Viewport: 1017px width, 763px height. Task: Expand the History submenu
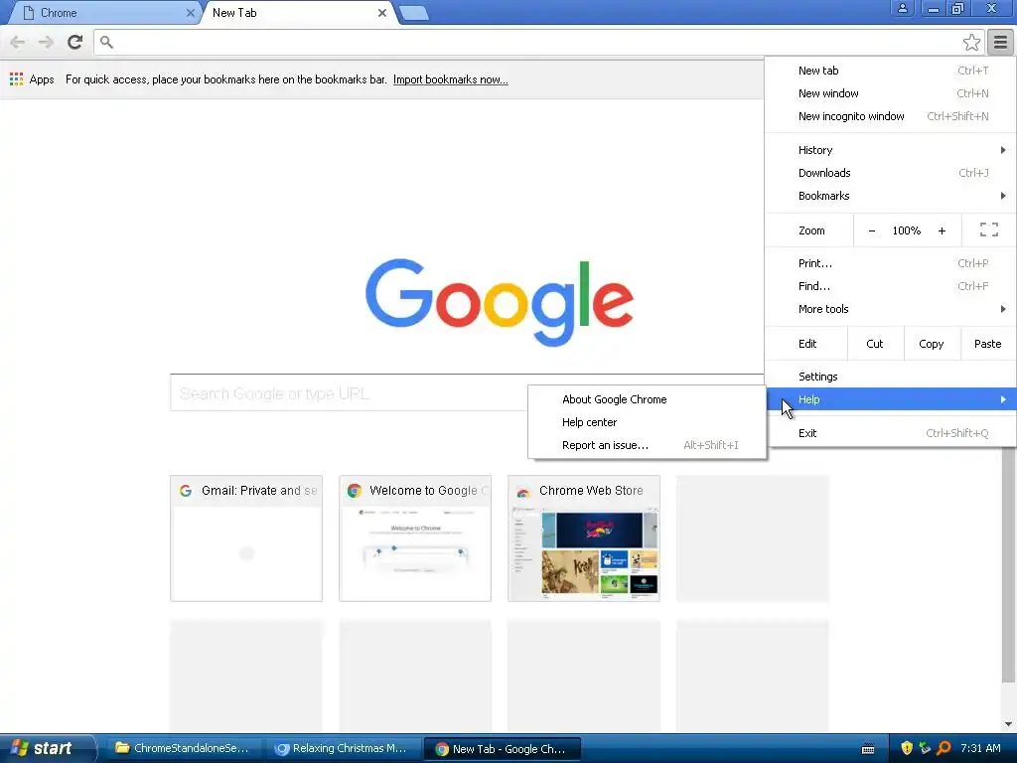tap(890, 150)
